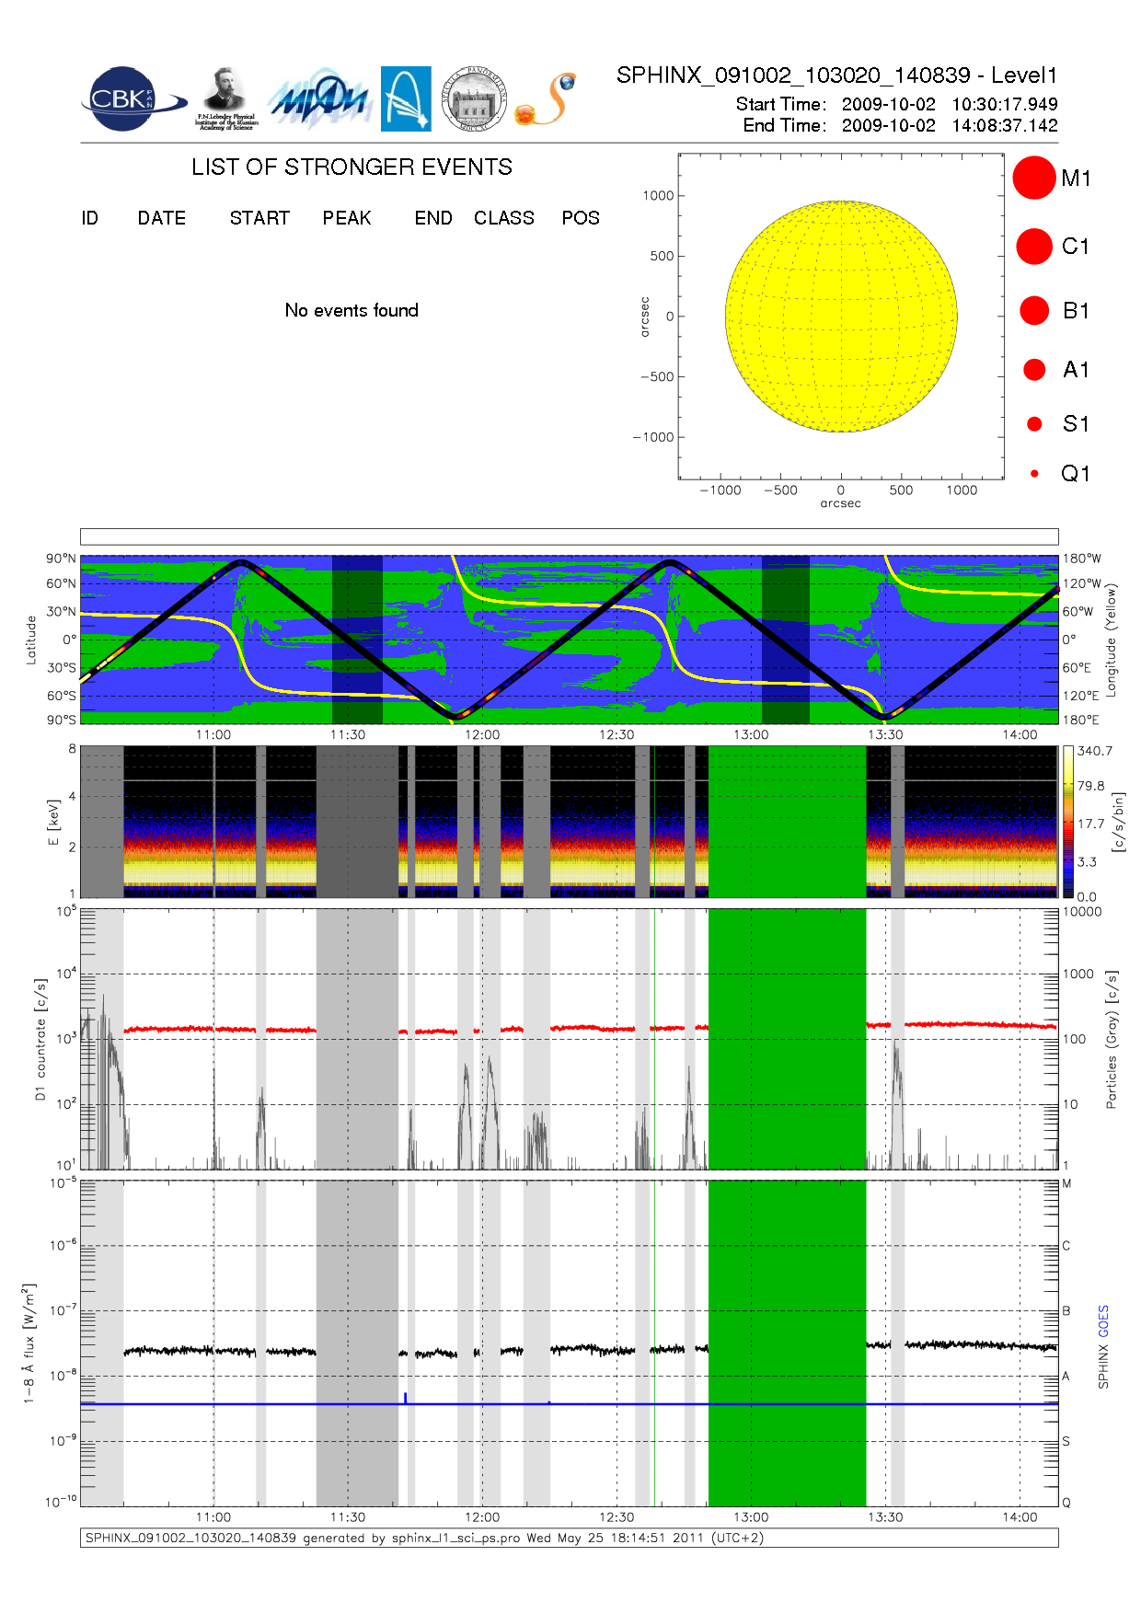1141x1614 pixels.
Task: Click the Lebedev Physical Institute portrait logo
Action: click(226, 99)
